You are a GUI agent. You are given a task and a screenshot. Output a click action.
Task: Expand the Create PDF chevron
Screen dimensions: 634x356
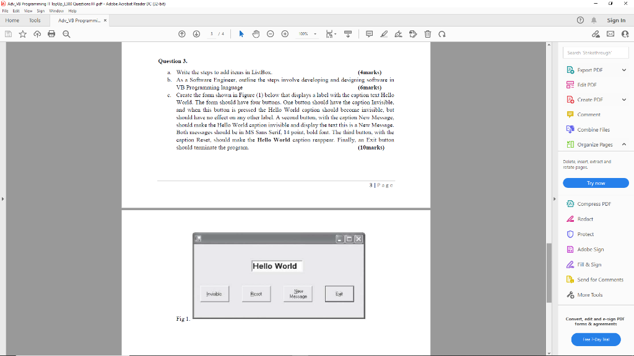[x=623, y=99]
